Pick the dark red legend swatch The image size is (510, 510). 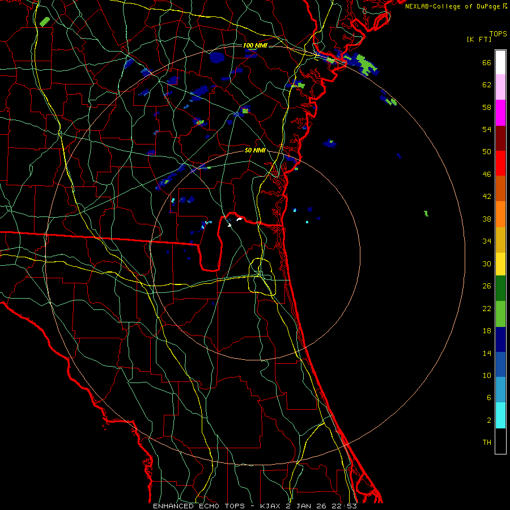pos(500,138)
